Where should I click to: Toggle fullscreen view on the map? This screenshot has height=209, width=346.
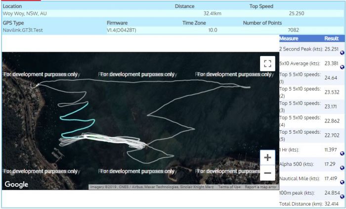pyautogui.click(x=267, y=63)
